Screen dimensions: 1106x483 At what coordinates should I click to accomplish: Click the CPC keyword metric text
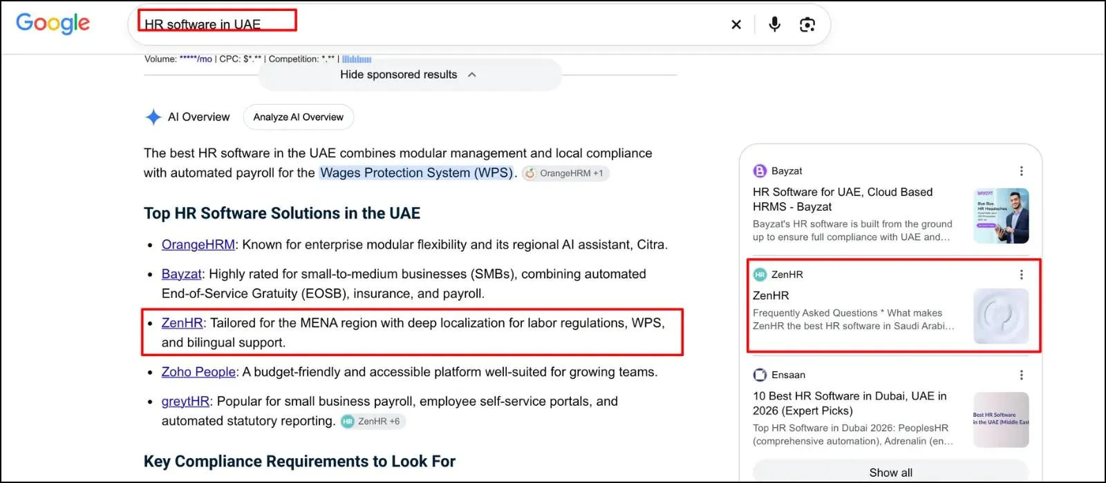240,59
